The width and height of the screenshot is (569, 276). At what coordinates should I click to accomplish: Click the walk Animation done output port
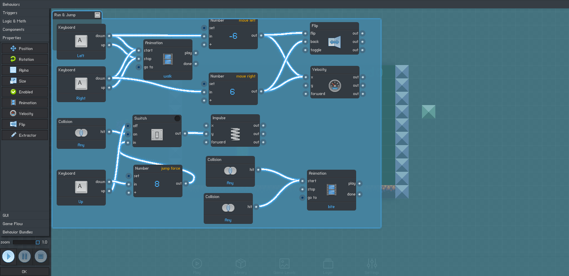196,64
